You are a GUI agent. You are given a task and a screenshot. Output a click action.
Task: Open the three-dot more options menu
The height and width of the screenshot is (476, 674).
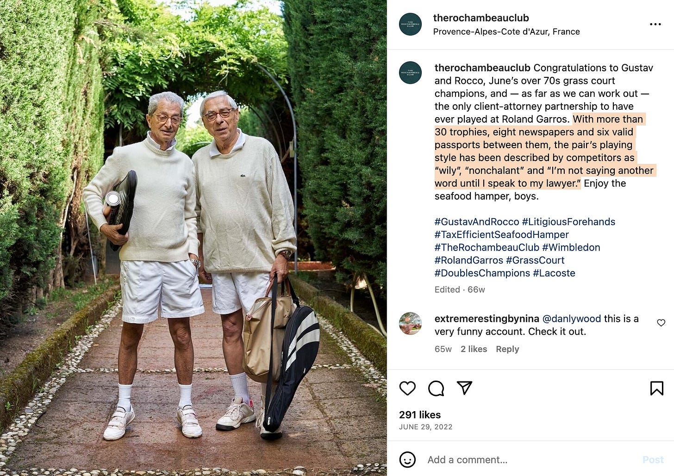point(655,24)
